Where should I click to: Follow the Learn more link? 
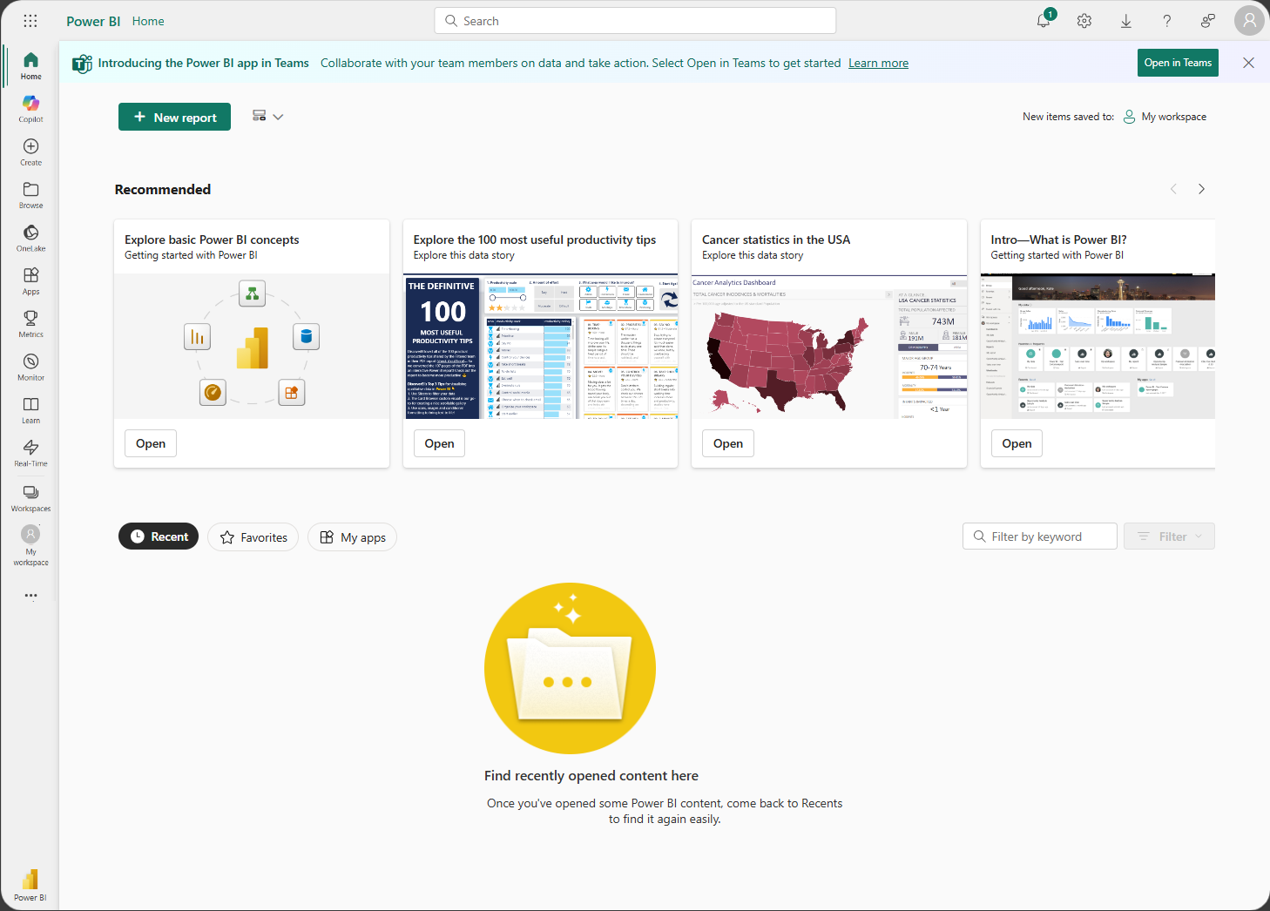(x=878, y=63)
